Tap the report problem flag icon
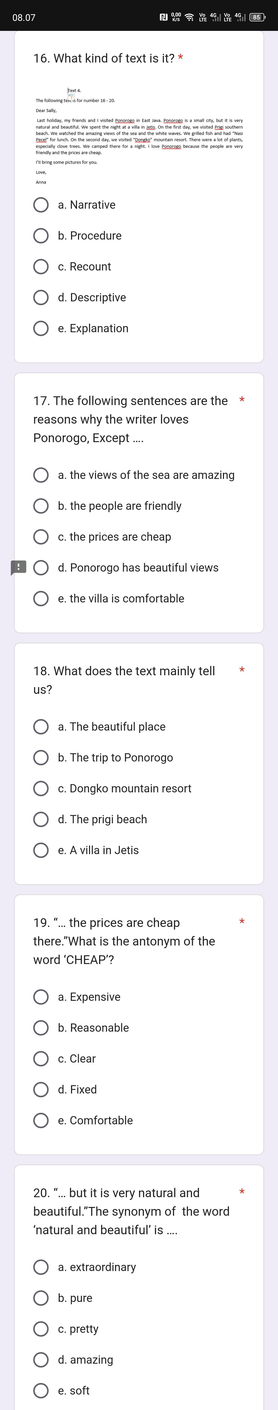The width and height of the screenshot is (278, 1410). (18, 567)
